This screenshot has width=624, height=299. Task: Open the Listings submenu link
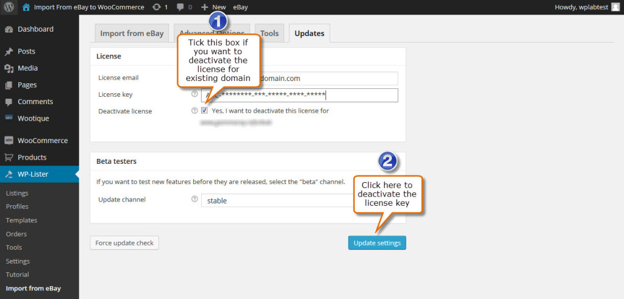coord(17,193)
